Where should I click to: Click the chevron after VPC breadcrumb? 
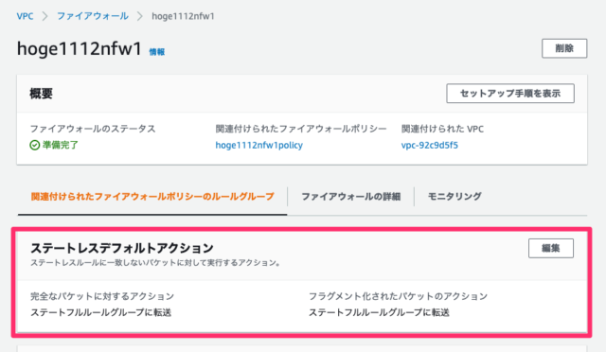click(x=45, y=16)
